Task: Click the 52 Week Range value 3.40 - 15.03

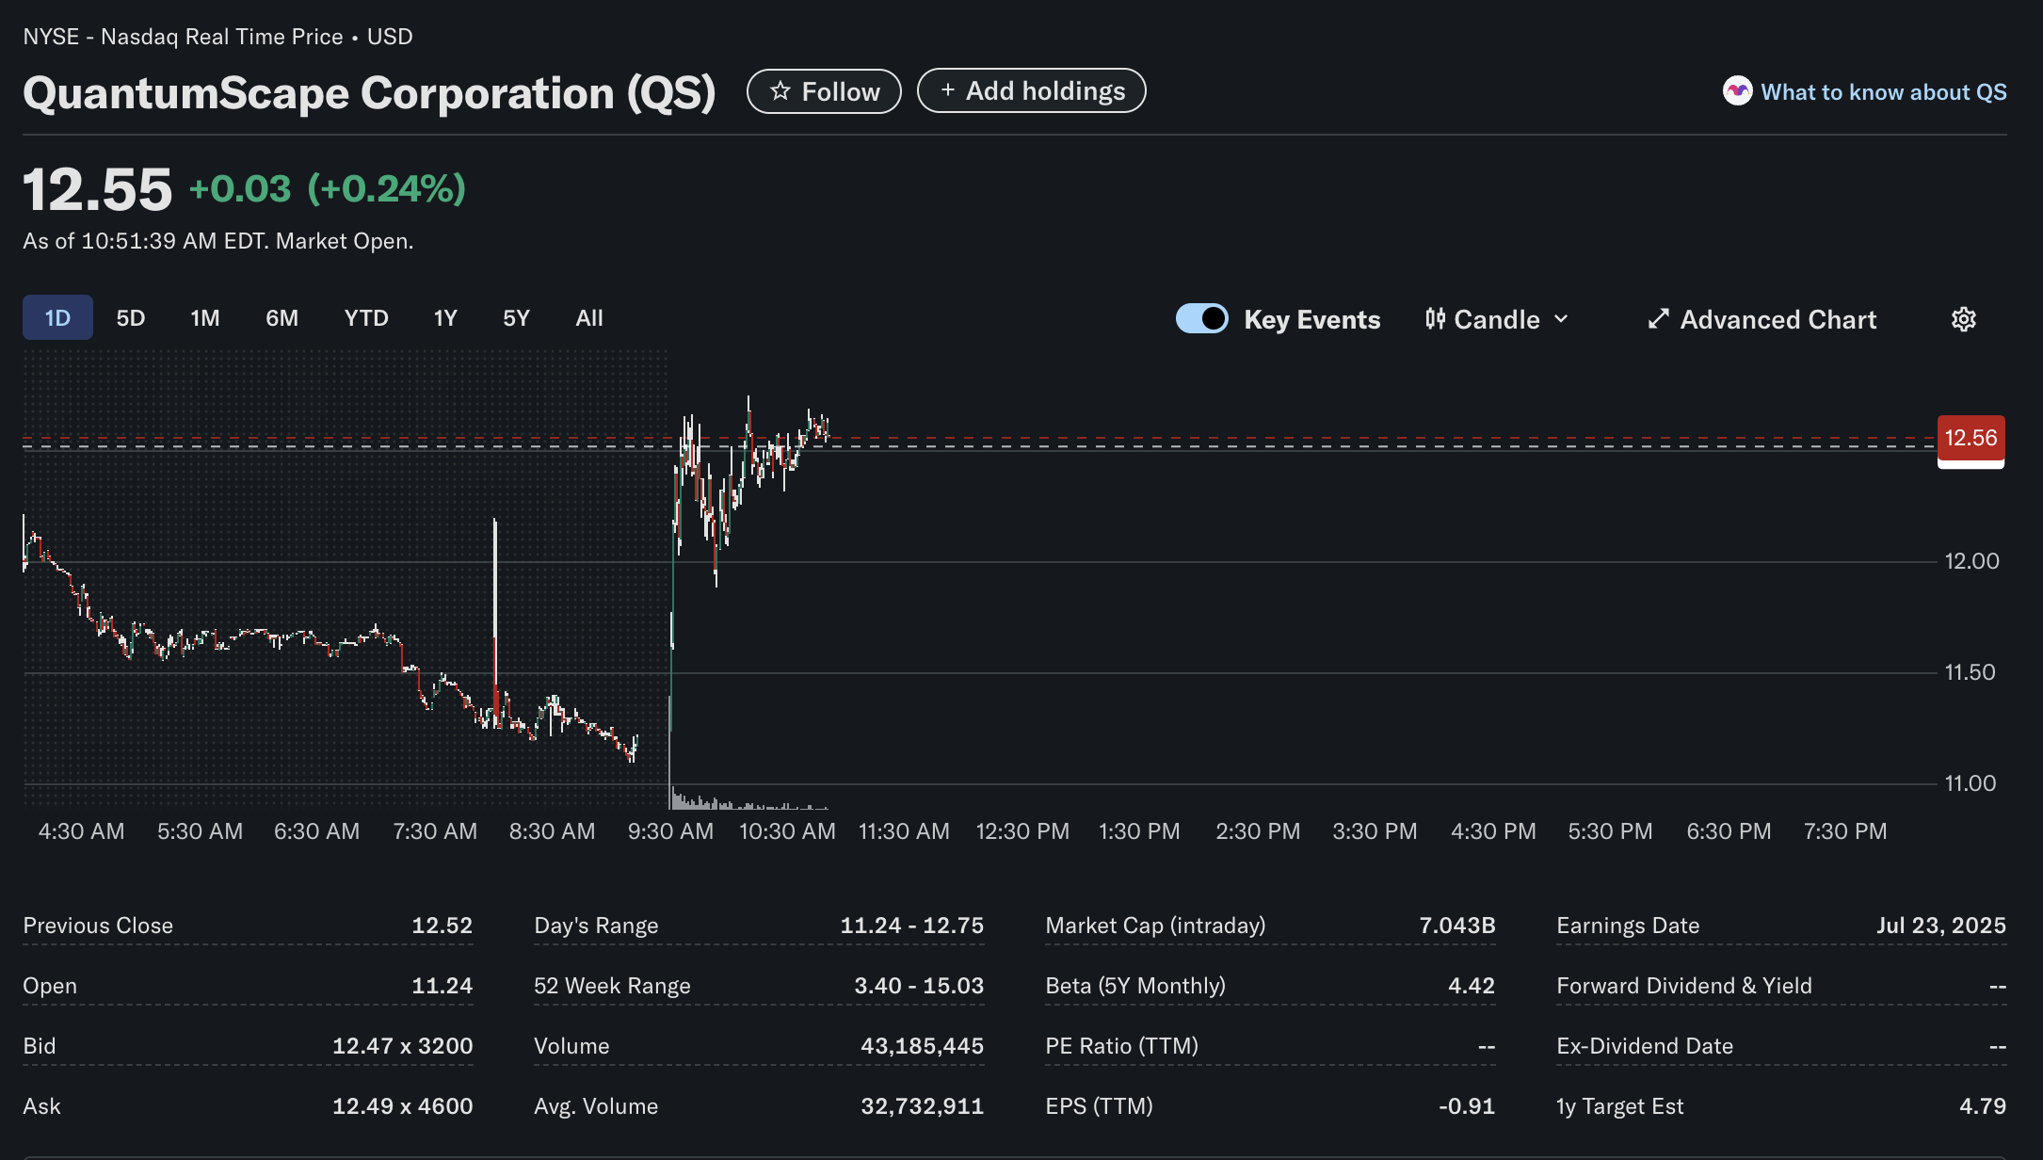Action: click(x=919, y=986)
